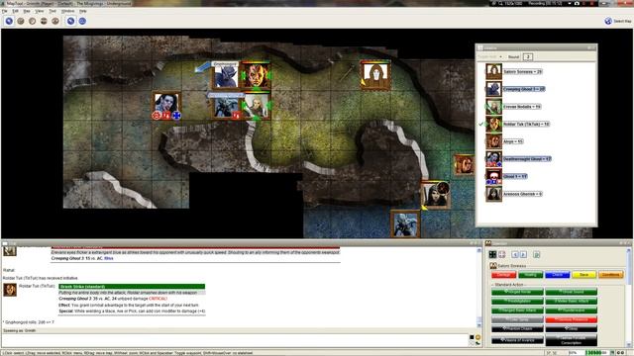Click the first blue round tool option icon
The height and width of the screenshot is (356, 634).
pos(70,21)
